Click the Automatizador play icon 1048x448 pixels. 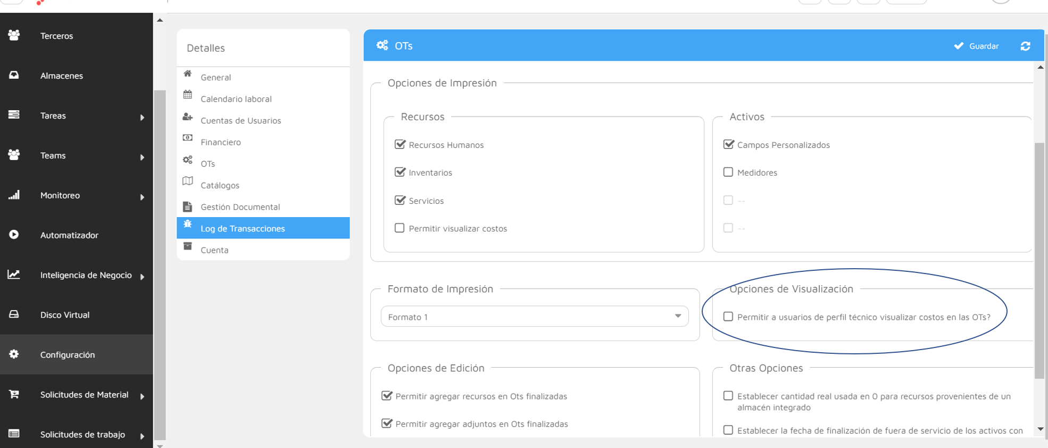(x=14, y=235)
